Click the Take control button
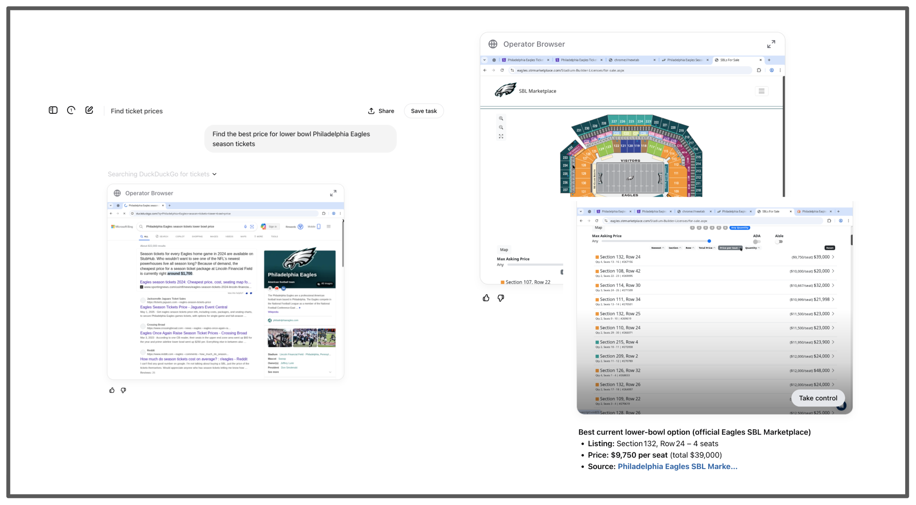 pos(818,398)
